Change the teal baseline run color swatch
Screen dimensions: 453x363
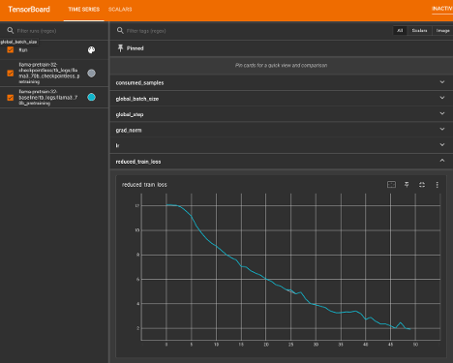coord(92,97)
